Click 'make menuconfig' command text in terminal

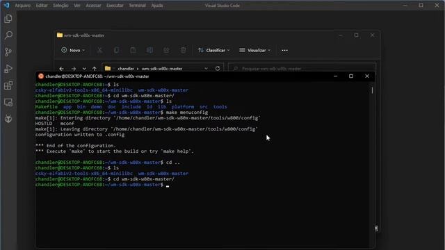(x=187, y=112)
